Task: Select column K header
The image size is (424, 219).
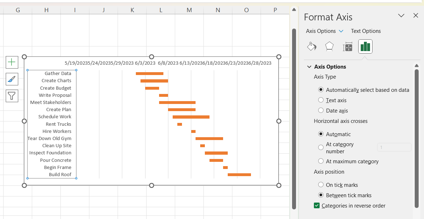Action: click(x=132, y=10)
